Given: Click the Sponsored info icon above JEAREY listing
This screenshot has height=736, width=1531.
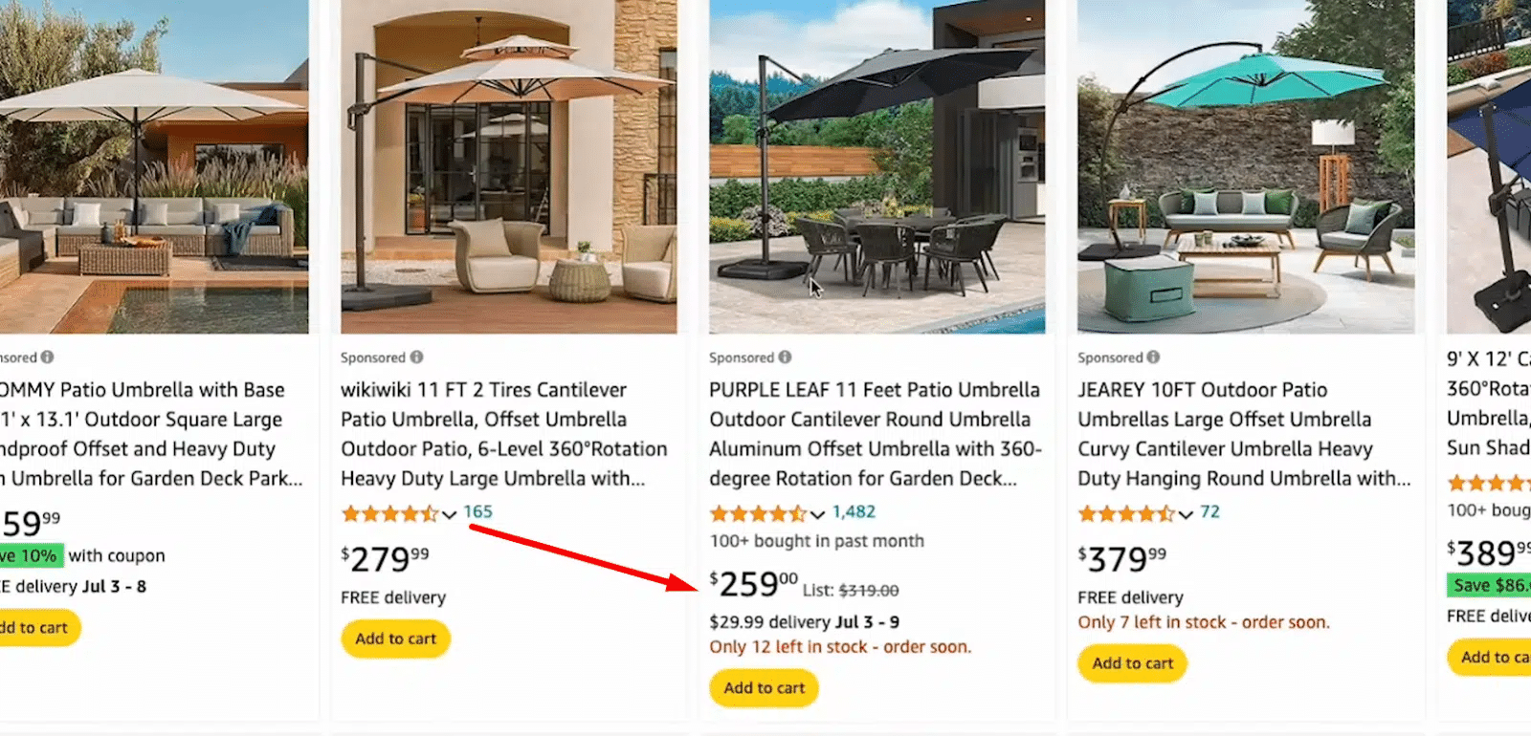Looking at the screenshot, I should click(x=1153, y=357).
